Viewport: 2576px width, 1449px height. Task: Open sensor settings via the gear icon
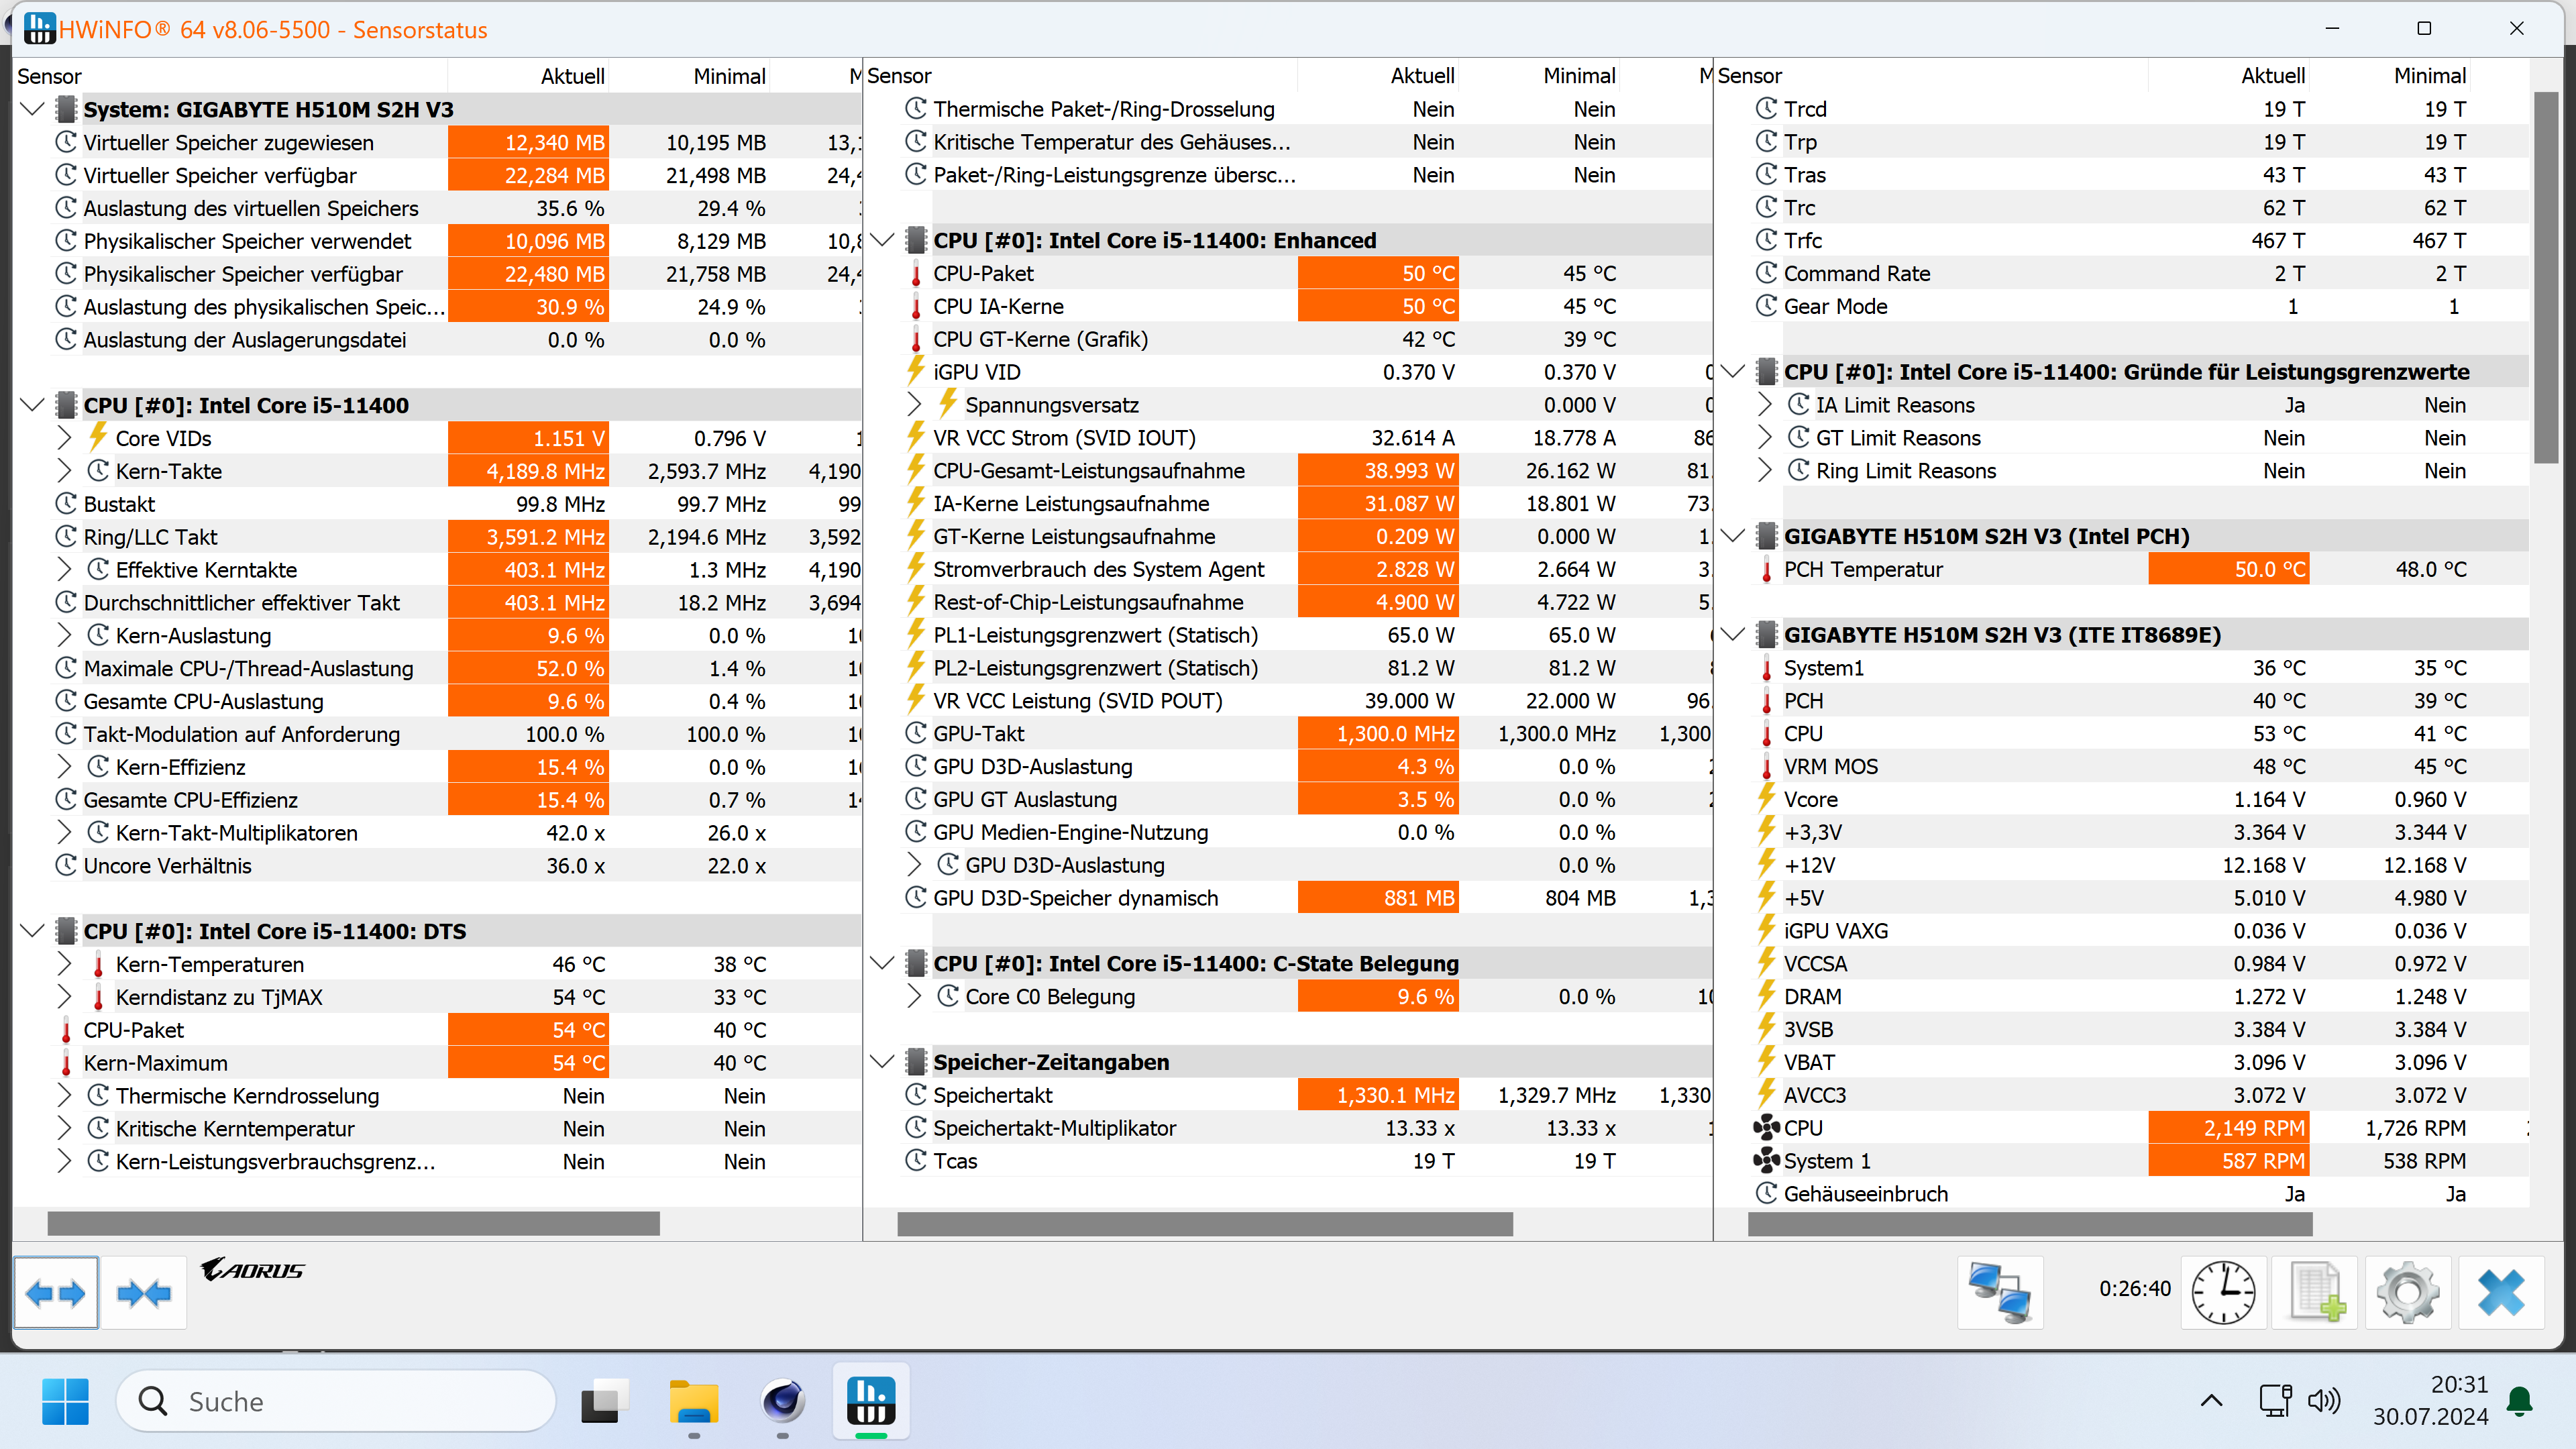pos(2407,1292)
